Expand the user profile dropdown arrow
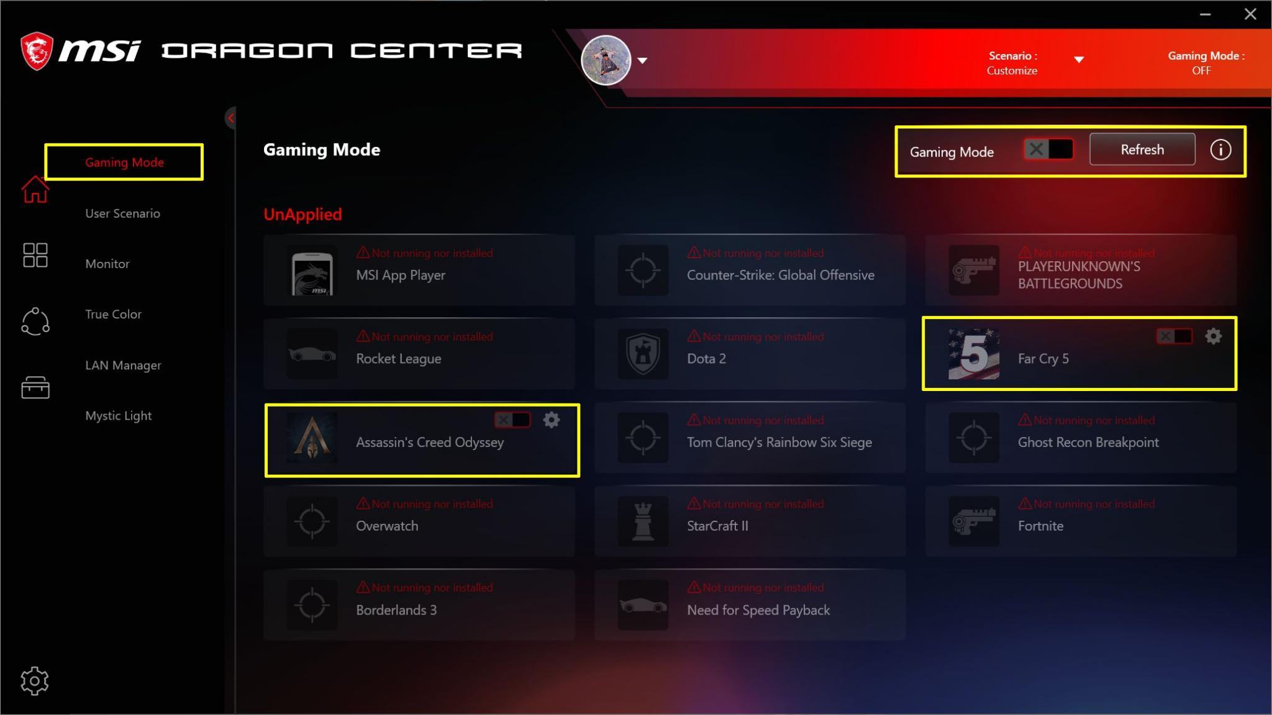Screen dimensions: 1272x715 click(x=643, y=60)
